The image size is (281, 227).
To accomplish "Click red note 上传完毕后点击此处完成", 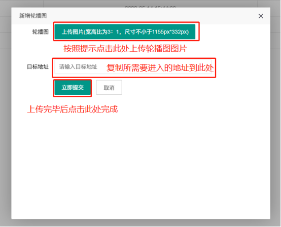I will (x=73, y=109).
